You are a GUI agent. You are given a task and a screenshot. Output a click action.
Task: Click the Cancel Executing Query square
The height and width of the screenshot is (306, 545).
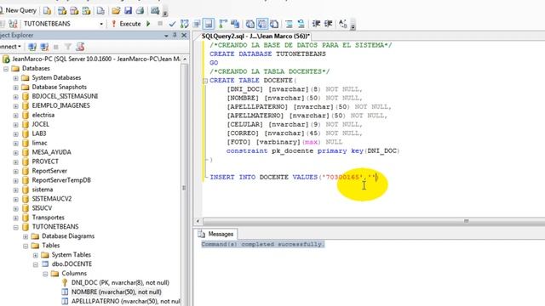(x=160, y=24)
